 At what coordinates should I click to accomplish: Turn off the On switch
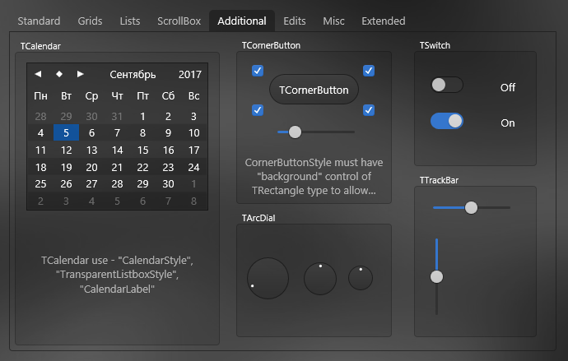447,121
